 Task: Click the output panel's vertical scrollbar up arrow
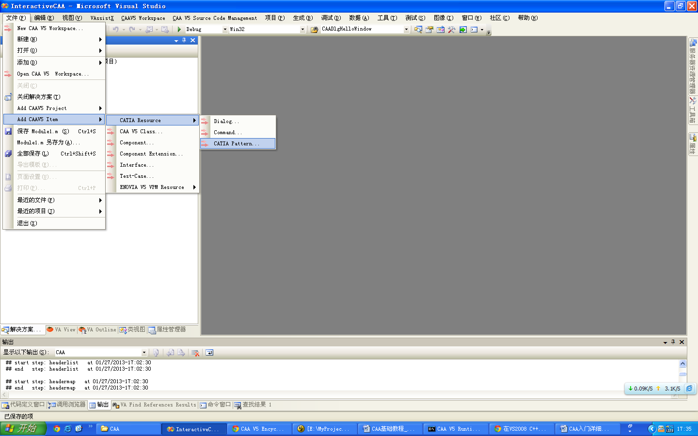[x=682, y=364]
